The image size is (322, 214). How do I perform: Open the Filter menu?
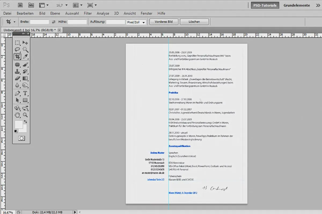point(88,13)
